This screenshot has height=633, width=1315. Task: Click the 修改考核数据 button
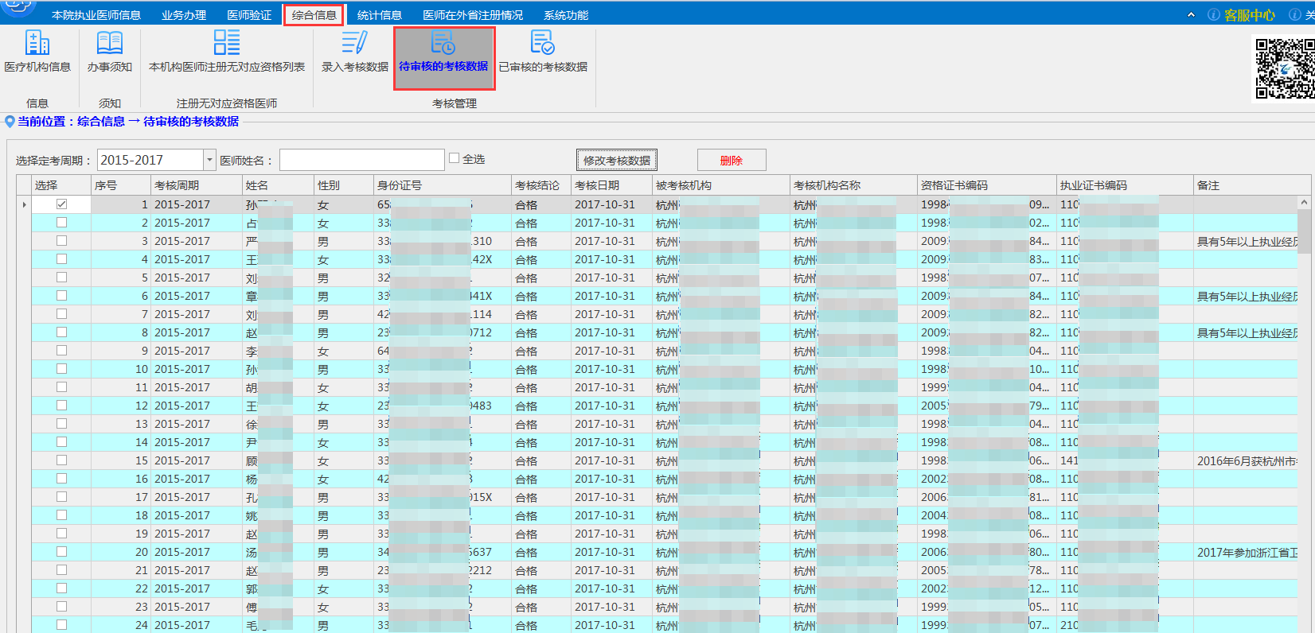[616, 160]
